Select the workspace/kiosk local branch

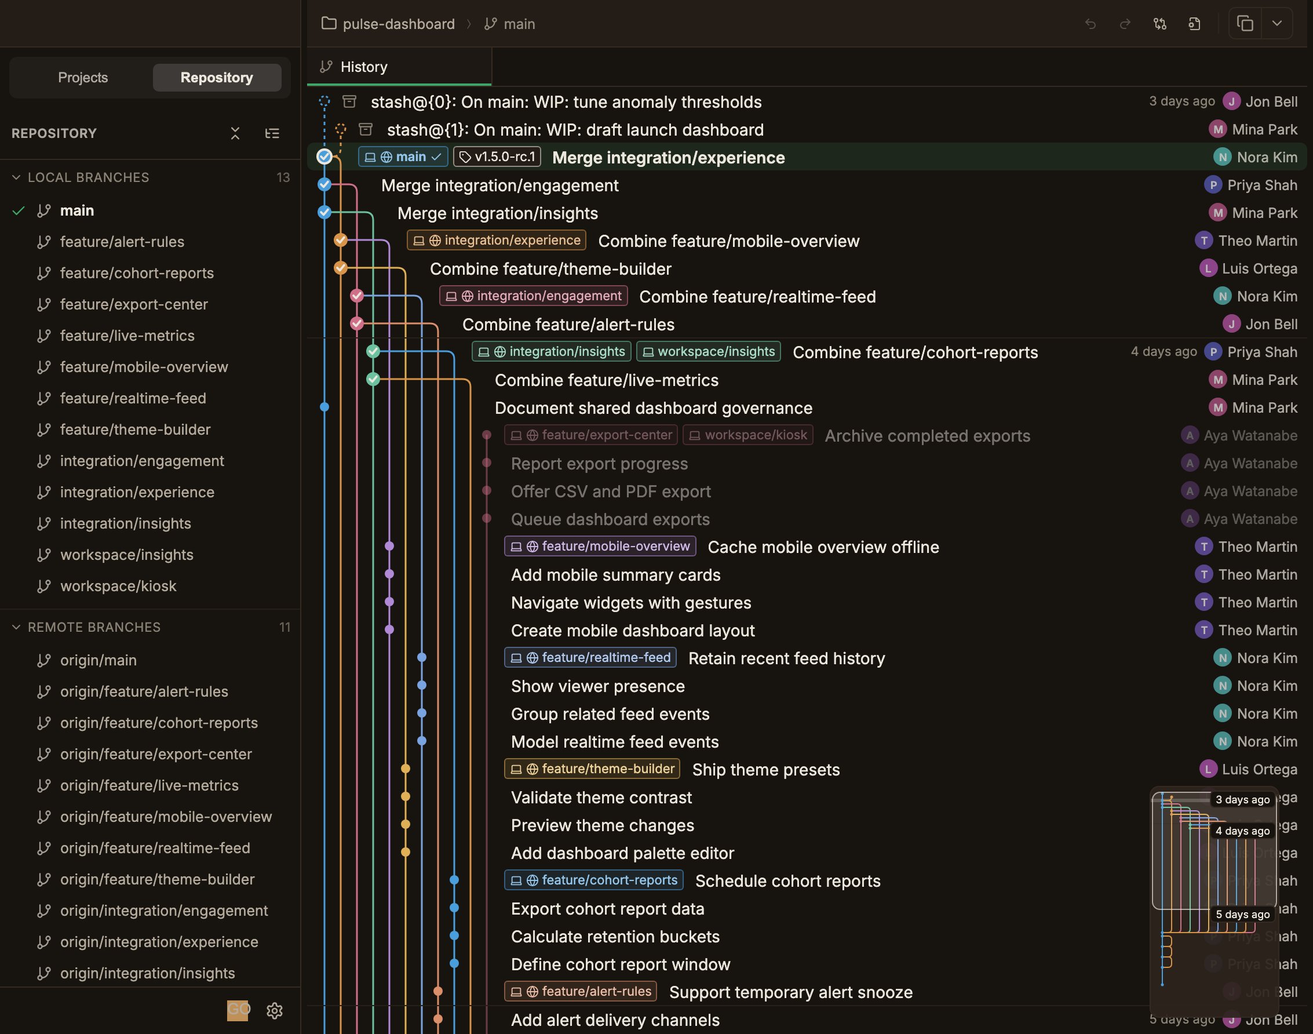pyautogui.click(x=150, y=586)
